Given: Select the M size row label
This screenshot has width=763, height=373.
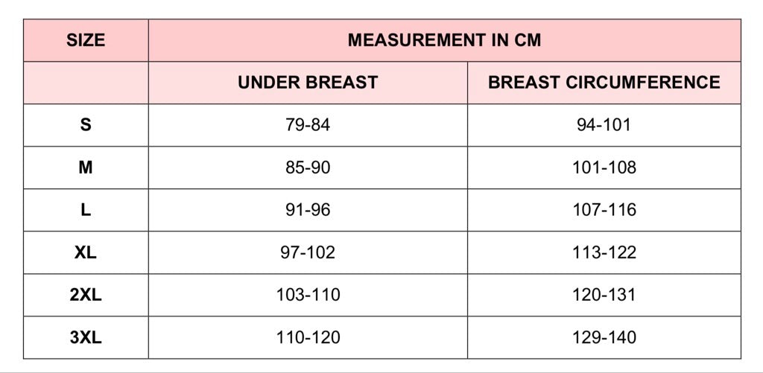Looking at the screenshot, I should tap(86, 168).
